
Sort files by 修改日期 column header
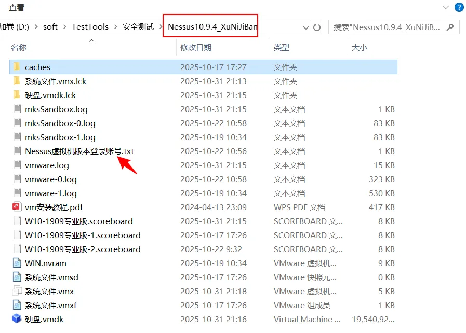point(195,47)
